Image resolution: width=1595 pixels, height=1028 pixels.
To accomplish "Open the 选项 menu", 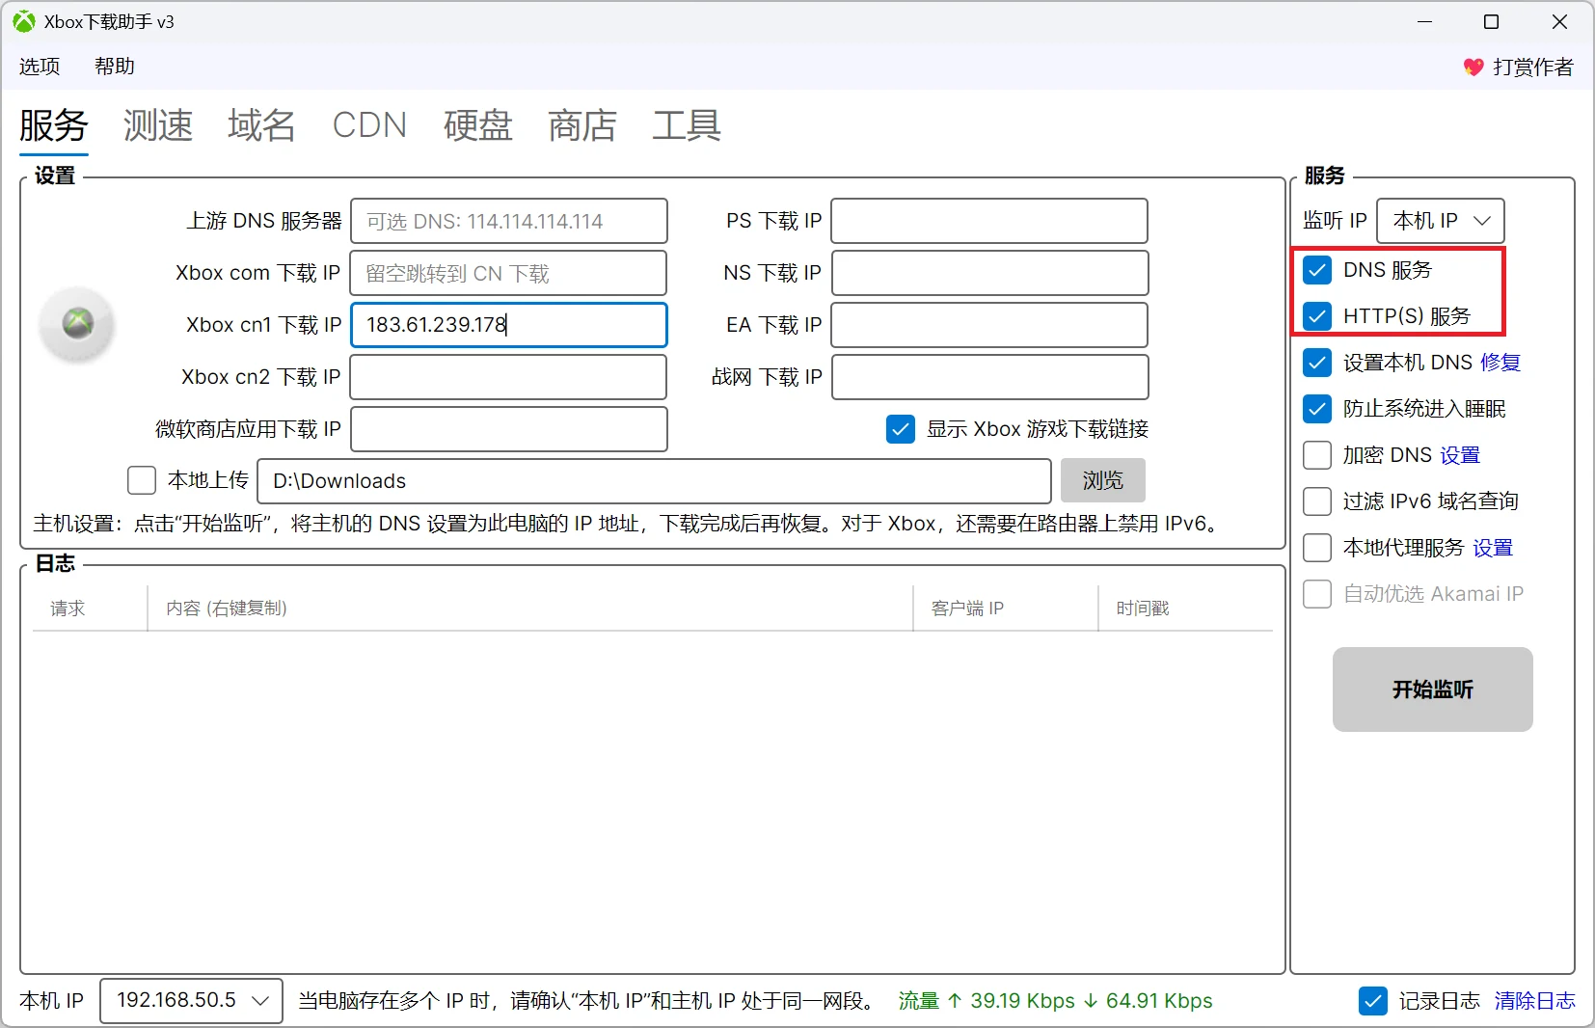I will pyautogui.click(x=40, y=67).
